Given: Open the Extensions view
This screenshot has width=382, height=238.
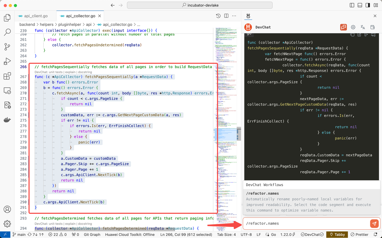Looking at the screenshot, I should [x=7, y=76].
